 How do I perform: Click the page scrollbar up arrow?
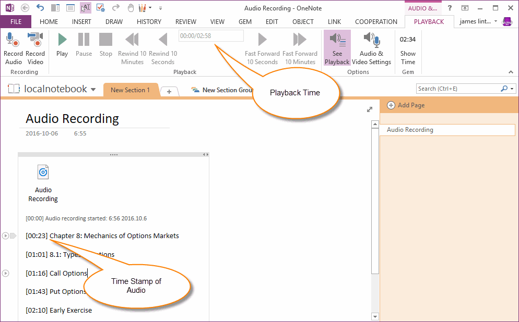point(375,124)
